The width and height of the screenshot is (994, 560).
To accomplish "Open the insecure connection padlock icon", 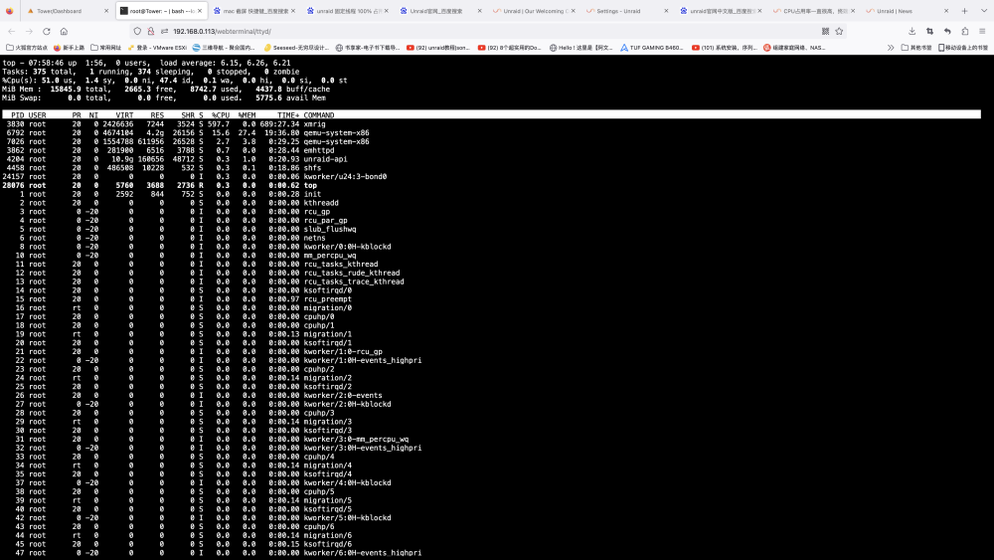I will [151, 31].
